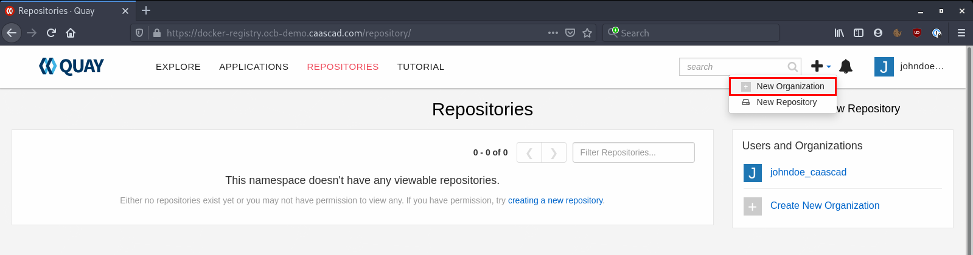Go to the Explore tab
This screenshot has height=255, width=973.
[x=178, y=67]
